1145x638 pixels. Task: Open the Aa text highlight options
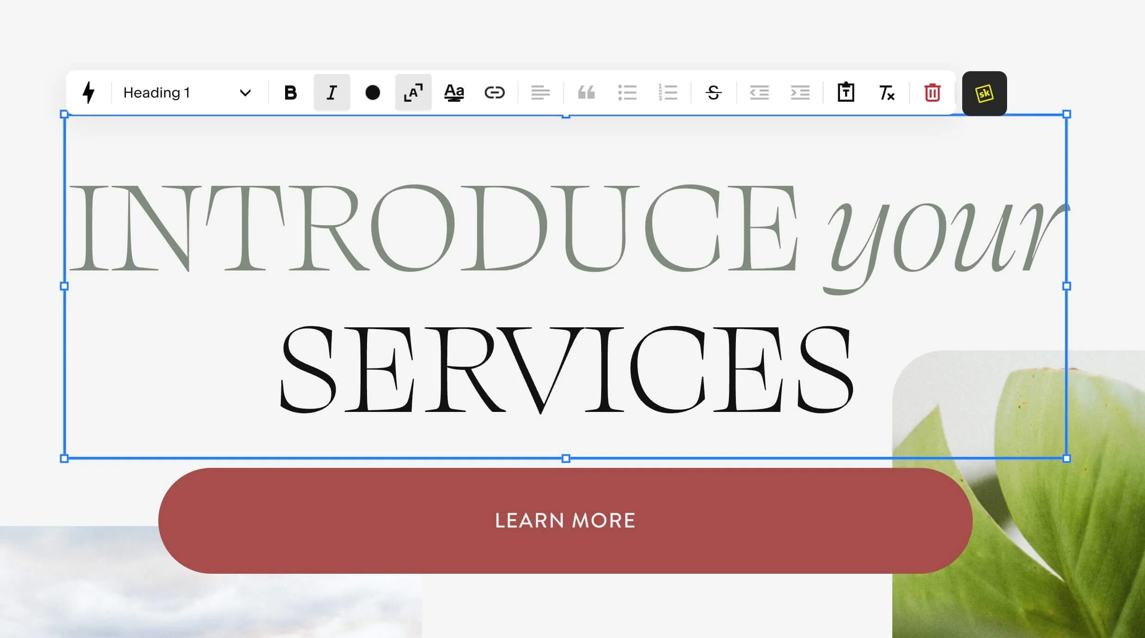pyautogui.click(x=454, y=93)
